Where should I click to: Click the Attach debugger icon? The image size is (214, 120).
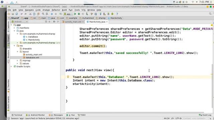tap(87, 14)
